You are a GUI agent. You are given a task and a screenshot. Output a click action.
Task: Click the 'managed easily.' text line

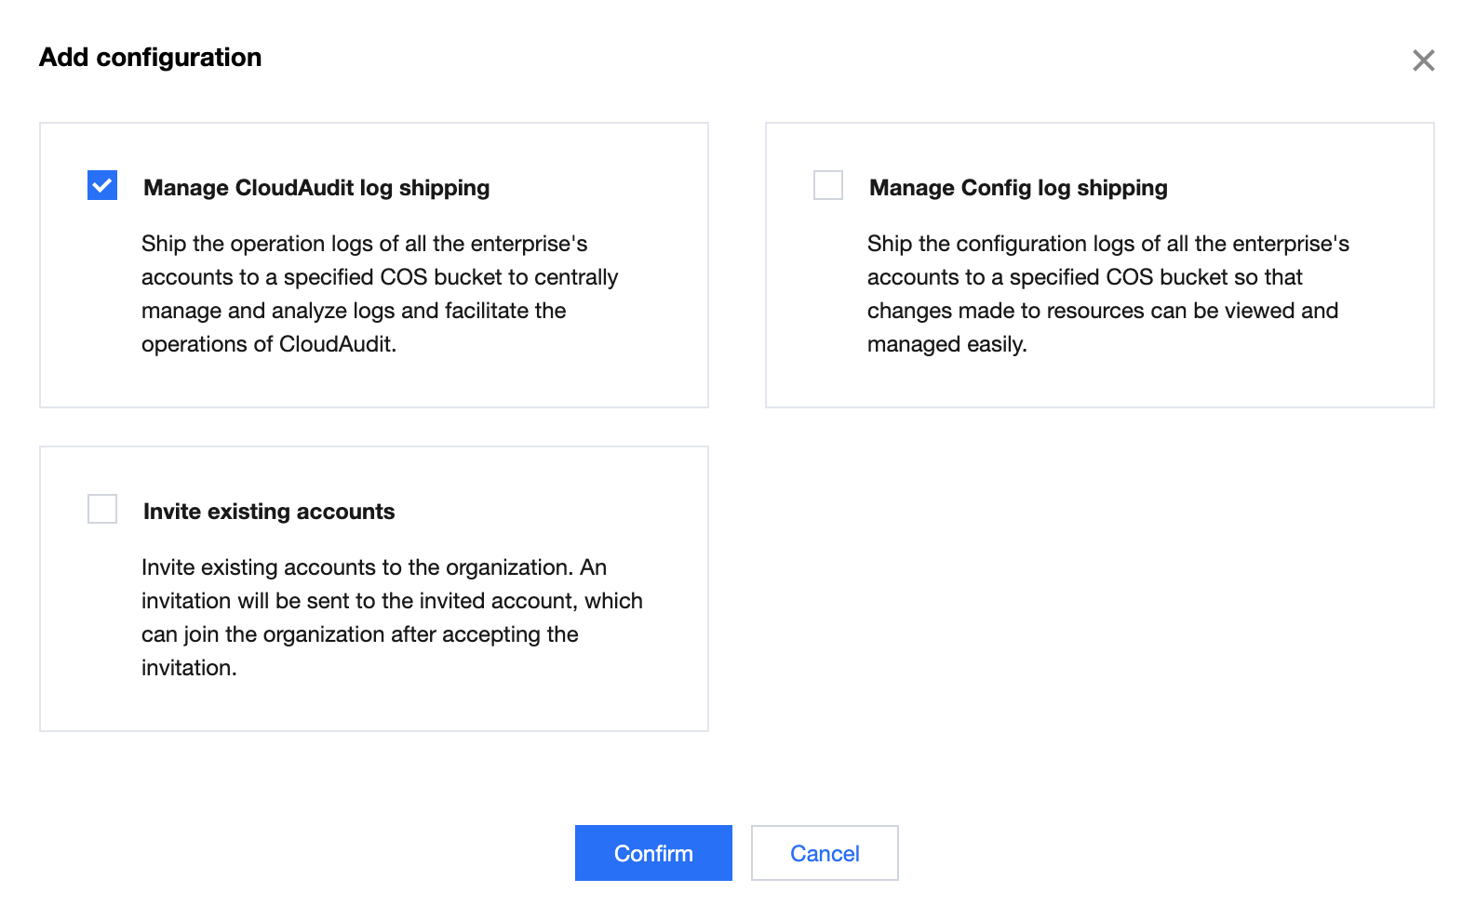click(x=946, y=344)
